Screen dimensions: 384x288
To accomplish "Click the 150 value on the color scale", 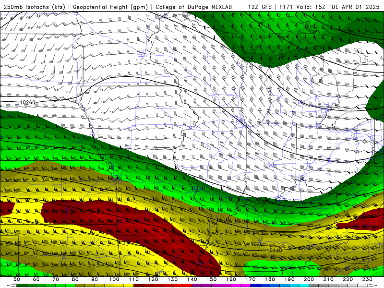I will pos(212,279).
